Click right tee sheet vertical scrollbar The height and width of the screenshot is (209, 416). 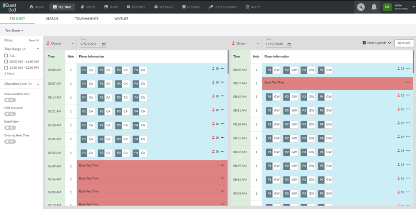[x=414, y=61]
